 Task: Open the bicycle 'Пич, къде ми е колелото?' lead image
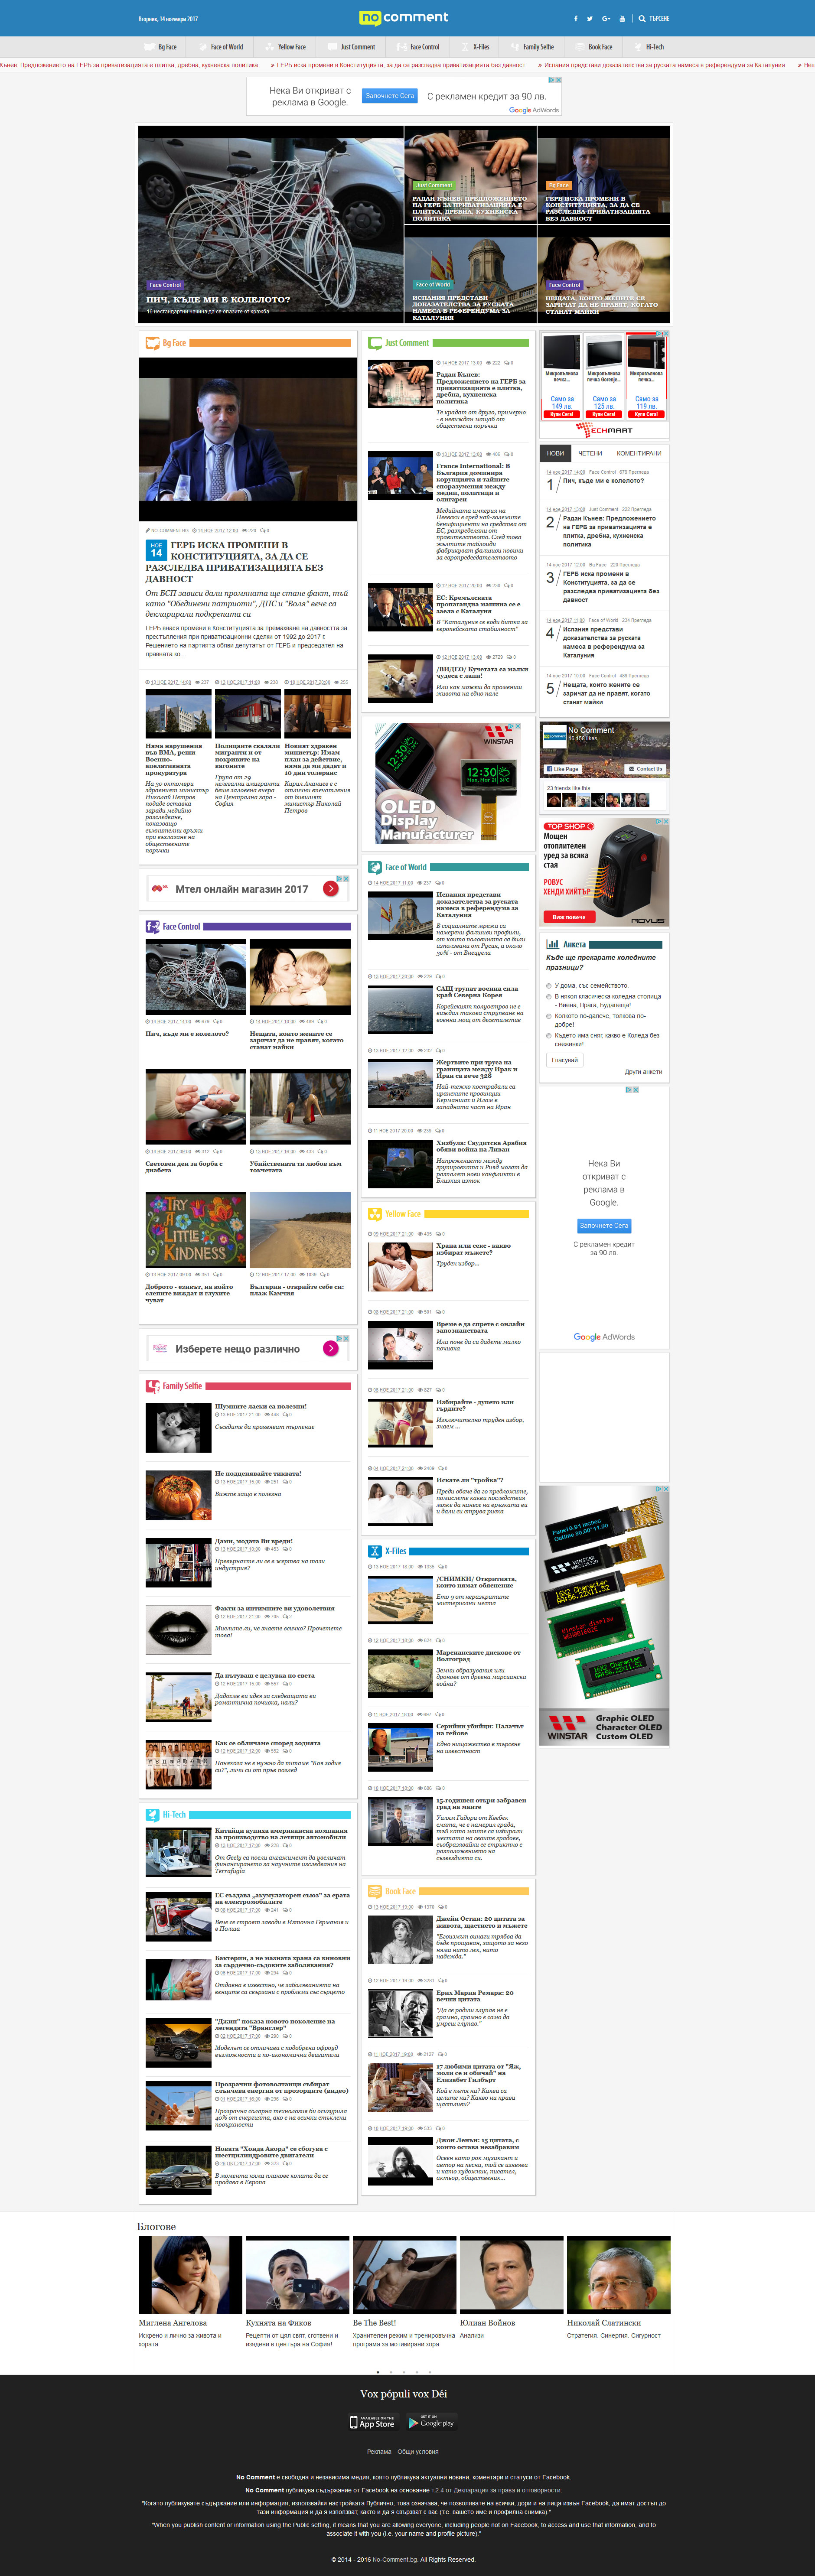point(271,223)
